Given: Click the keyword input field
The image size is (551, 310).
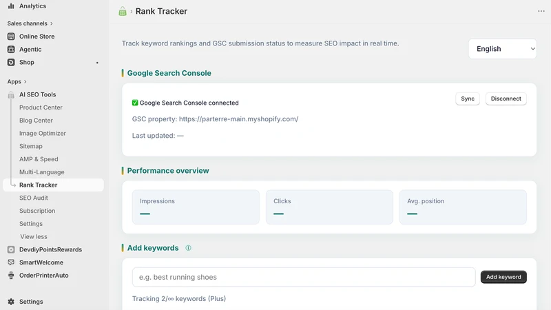Looking at the screenshot, I should coord(304,277).
